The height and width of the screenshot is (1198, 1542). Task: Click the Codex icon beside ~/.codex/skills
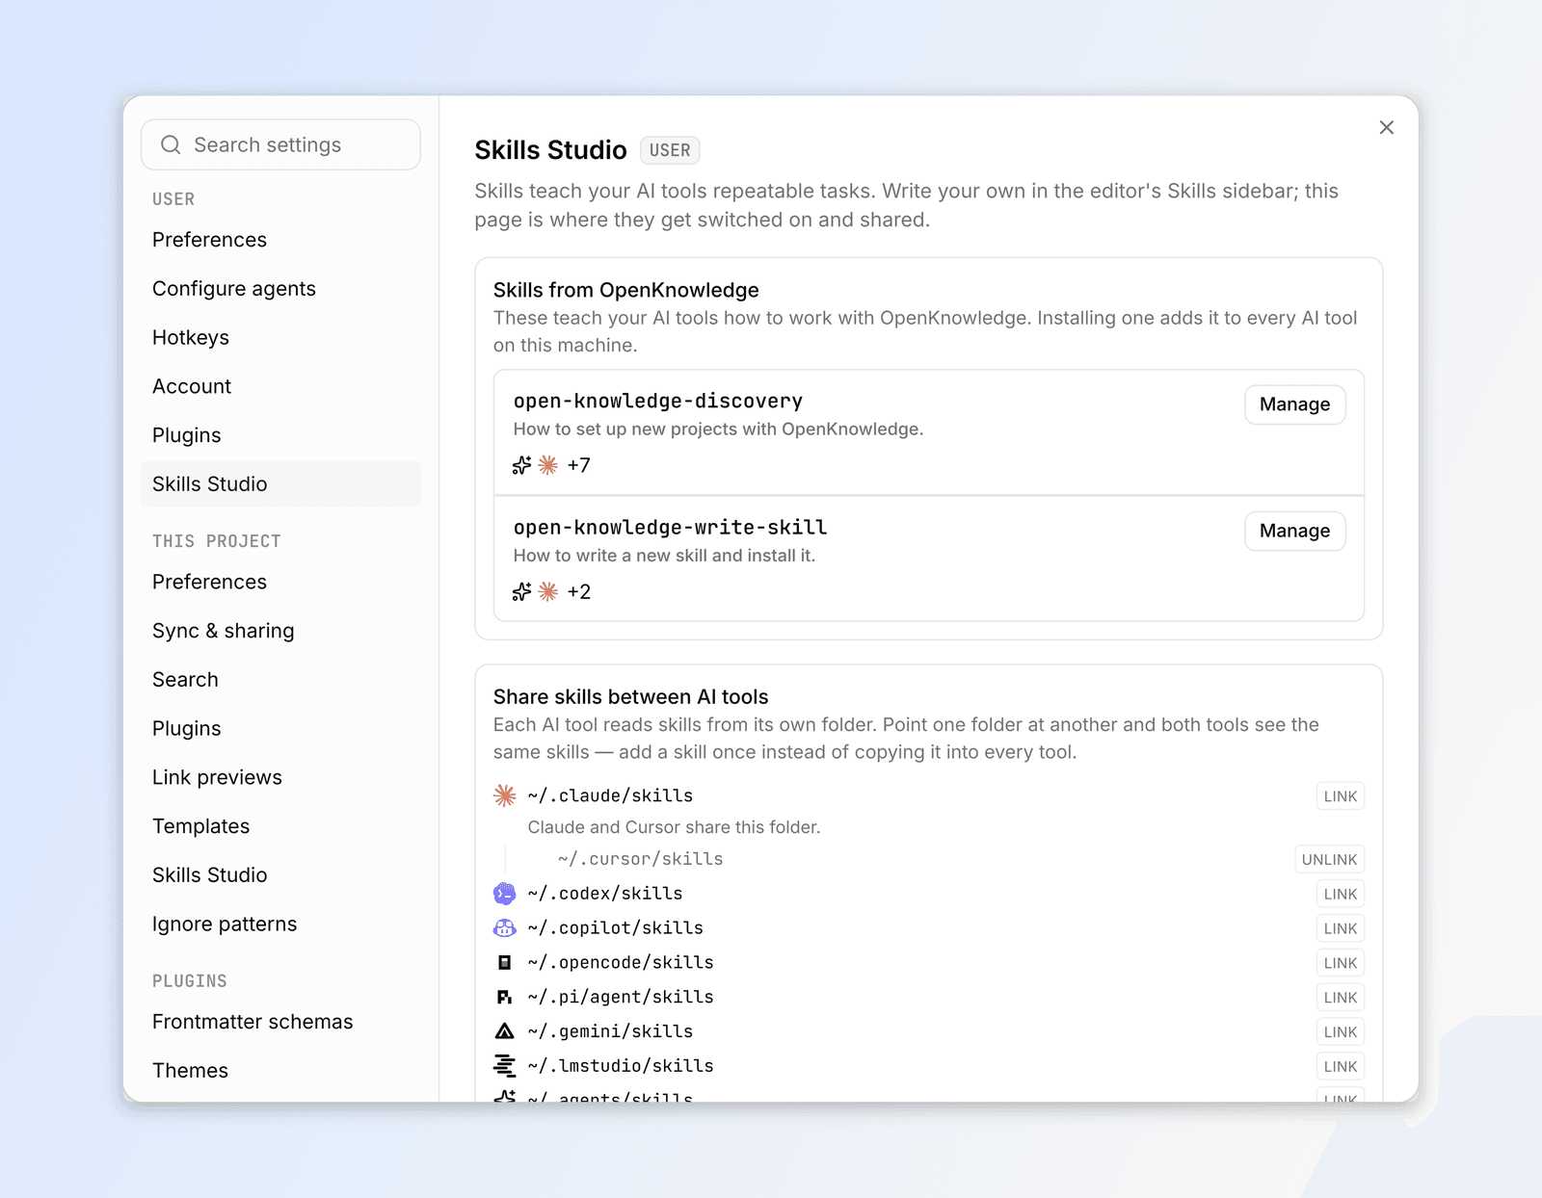(x=505, y=894)
